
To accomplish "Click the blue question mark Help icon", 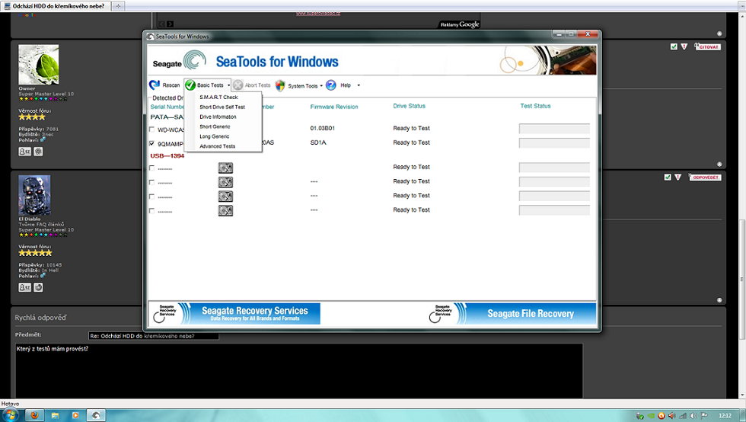I will (331, 85).
